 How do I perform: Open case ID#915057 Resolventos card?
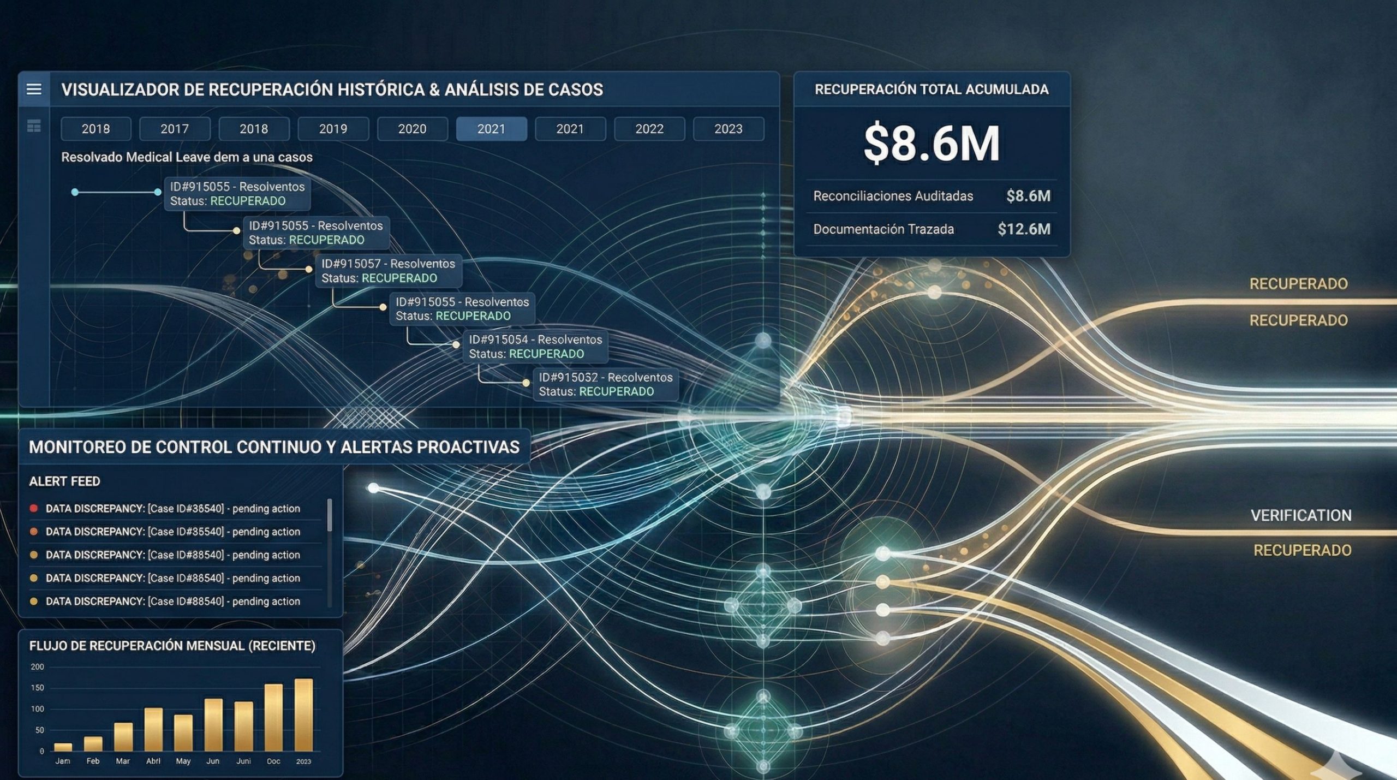(388, 271)
